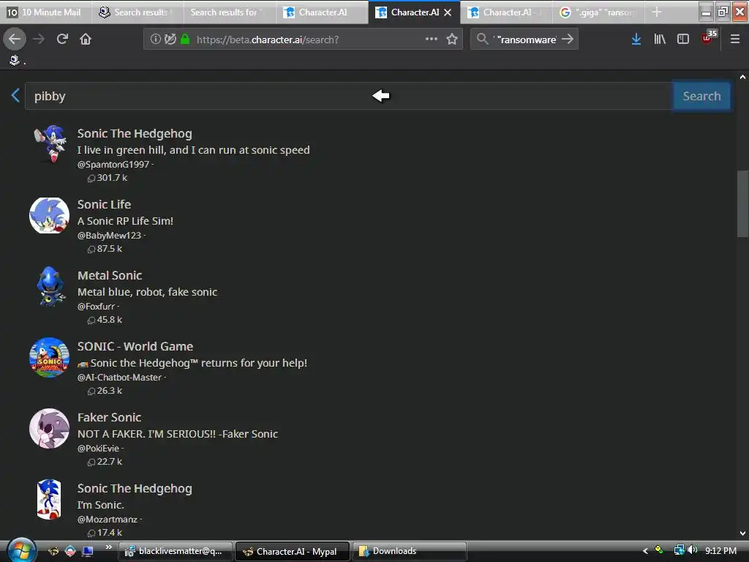Open the browser hamburger menu
The width and height of the screenshot is (749, 562).
(x=734, y=39)
